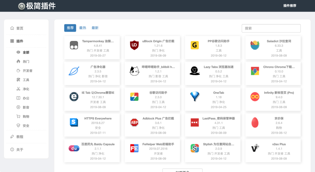This screenshot has width=315, height=172.
Task: Click 热门 净化 影音 tags on 广告净化器 card
Action: click(x=98, y=76)
